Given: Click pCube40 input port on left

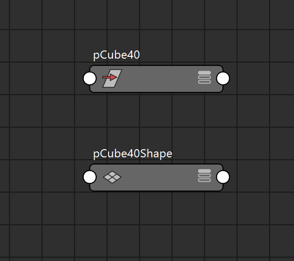Looking at the screenshot, I should (x=90, y=78).
